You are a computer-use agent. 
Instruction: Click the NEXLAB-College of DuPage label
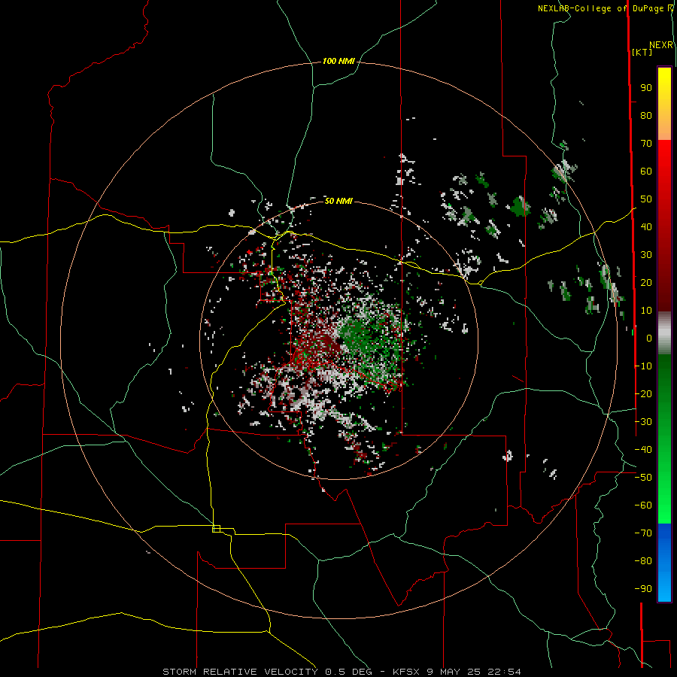(600, 8)
